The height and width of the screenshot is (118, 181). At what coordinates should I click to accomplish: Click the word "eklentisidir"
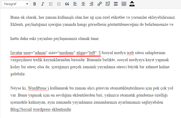tap(62, 109)
